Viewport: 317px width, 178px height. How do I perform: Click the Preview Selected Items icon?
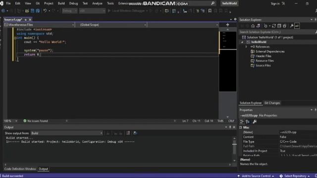click(x=297, y=26)
